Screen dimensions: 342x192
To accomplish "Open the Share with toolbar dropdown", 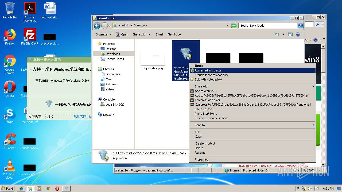I will click(x=142, y=34).
